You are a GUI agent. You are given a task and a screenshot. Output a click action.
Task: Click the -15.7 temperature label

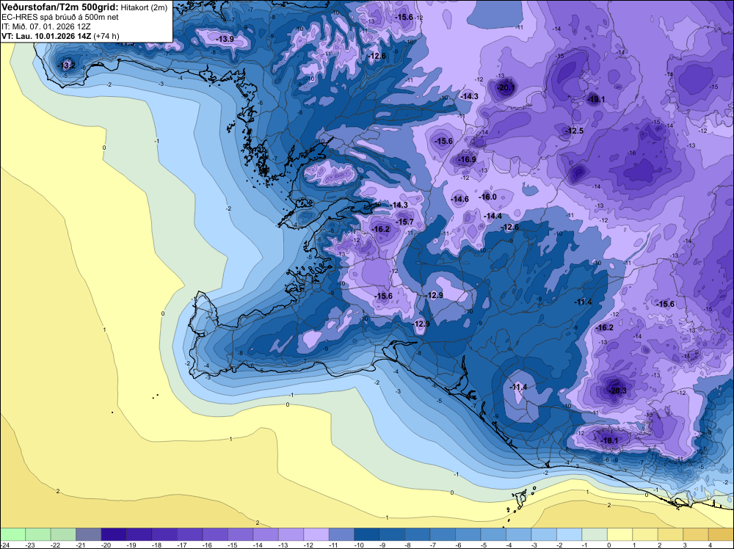click(x=405, y=222)
